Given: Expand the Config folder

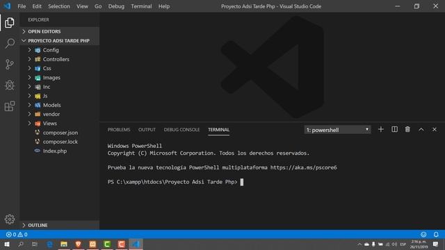Looking at the screenshot, I should [x=60, y=50].
